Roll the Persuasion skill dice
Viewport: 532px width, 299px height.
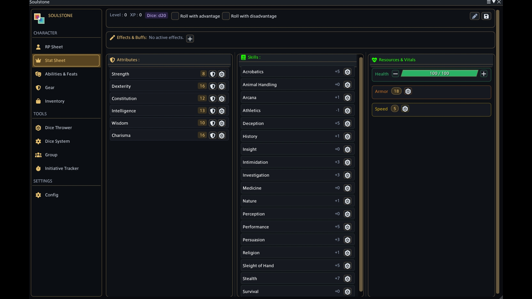[x=347, y=240]
